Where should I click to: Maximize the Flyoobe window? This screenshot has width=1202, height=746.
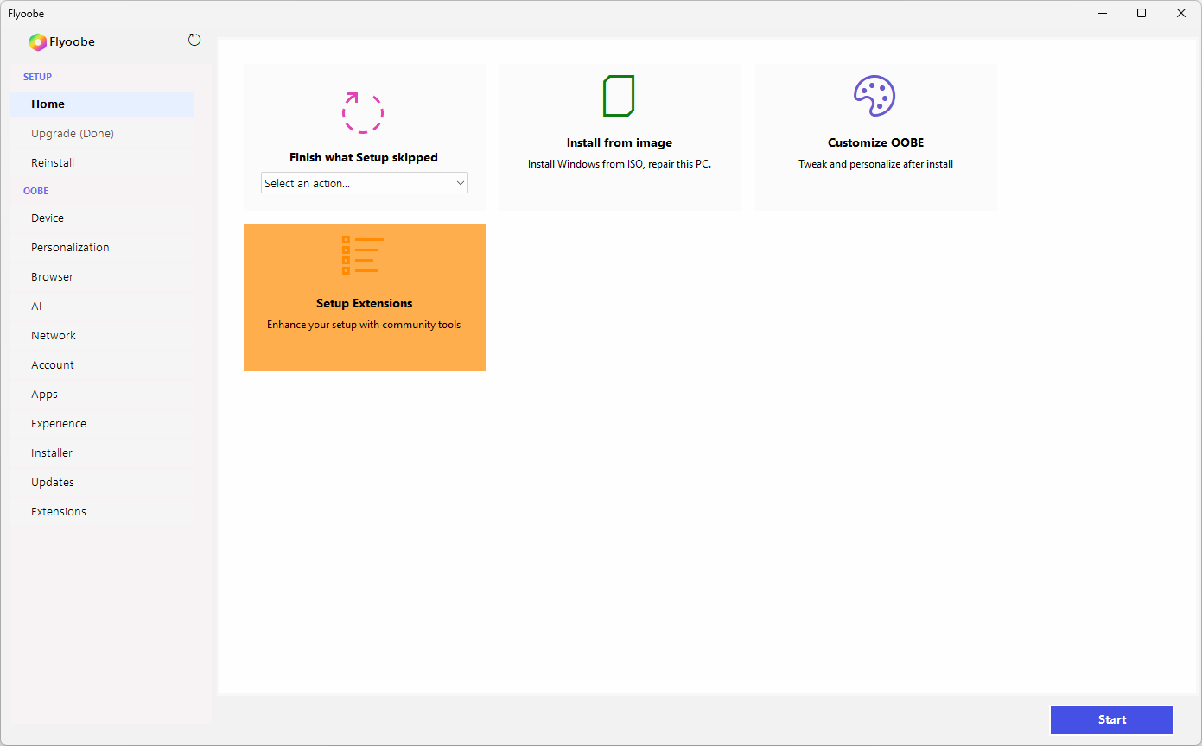point(1142,13)
